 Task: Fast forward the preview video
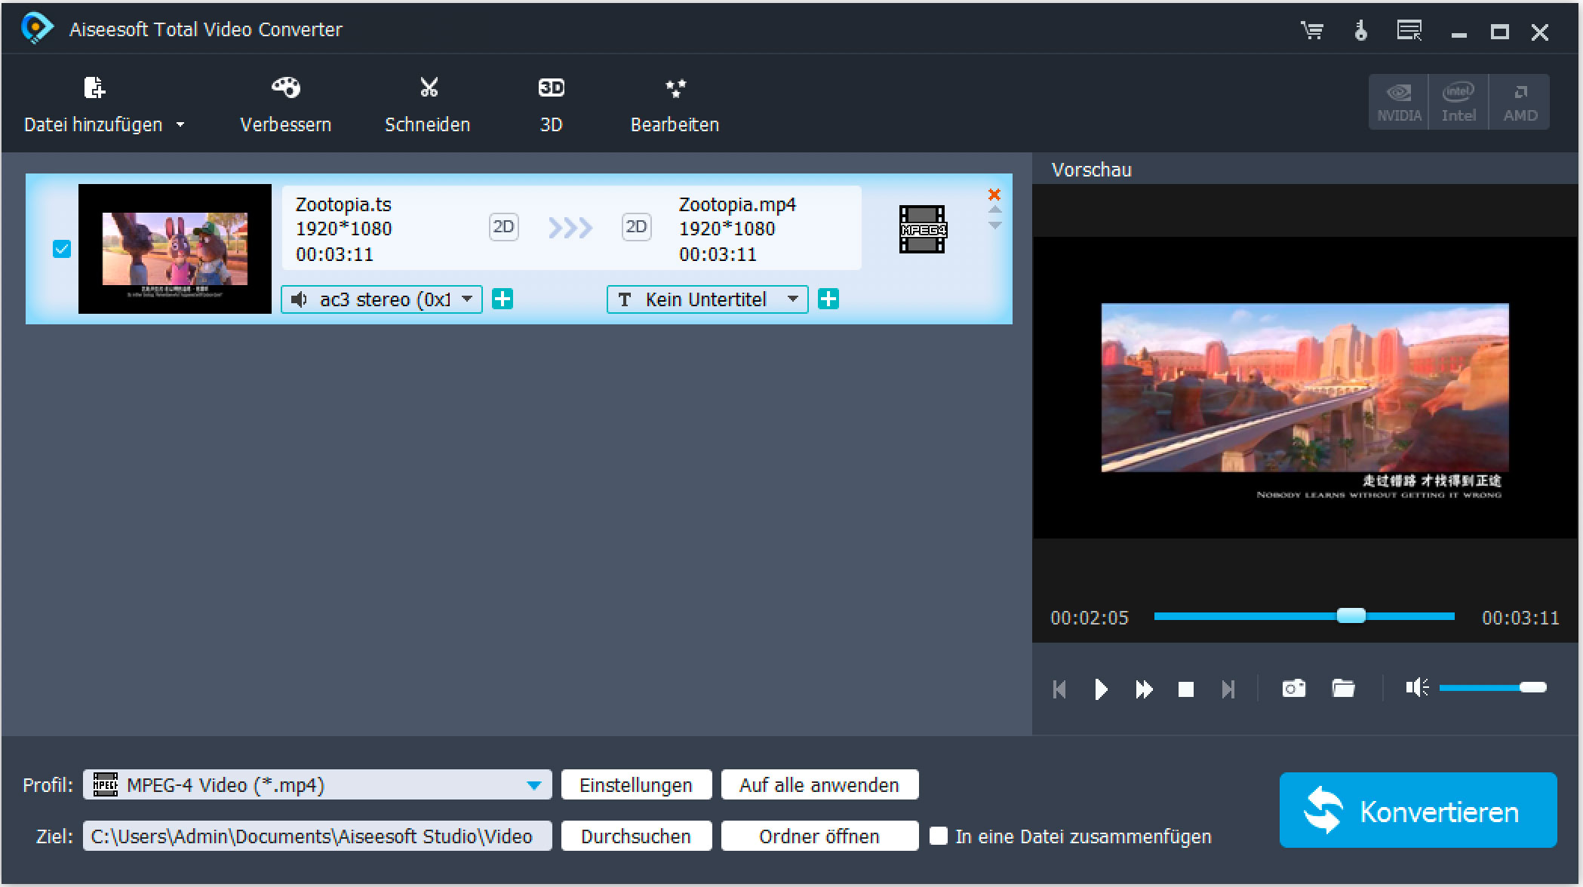coord(1144,689)
